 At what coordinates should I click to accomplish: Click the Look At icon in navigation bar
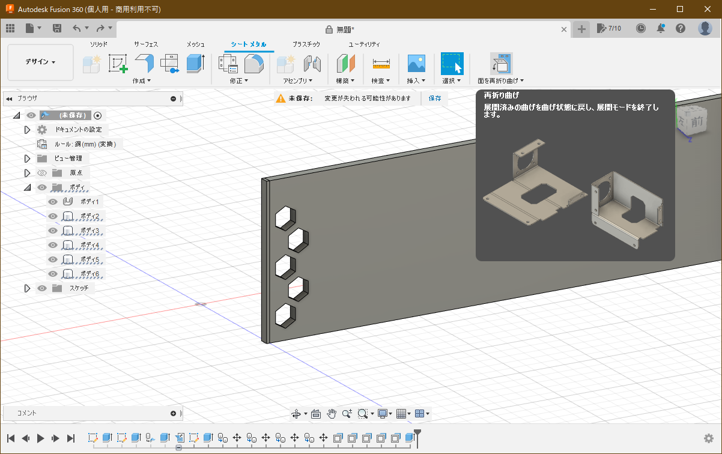point(316,413)
